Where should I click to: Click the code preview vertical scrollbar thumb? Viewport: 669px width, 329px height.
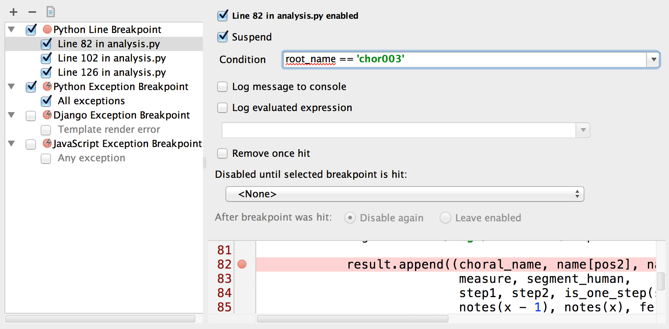coord(661,281)
